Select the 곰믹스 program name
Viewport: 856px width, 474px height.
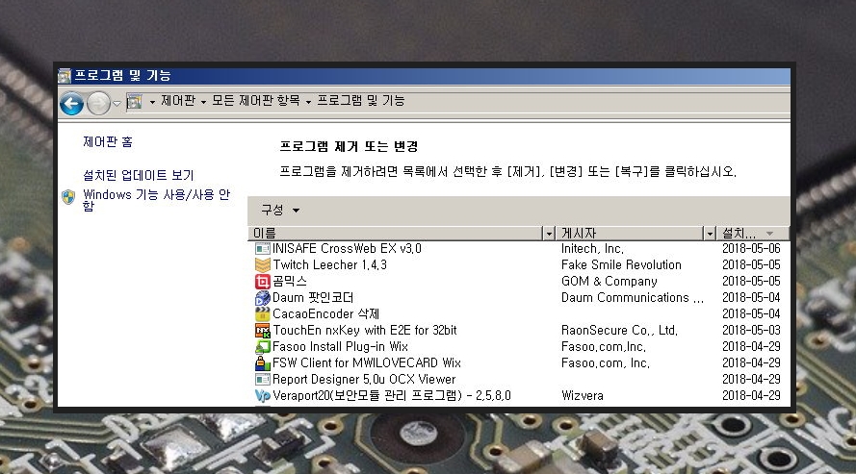click(289, 282)
